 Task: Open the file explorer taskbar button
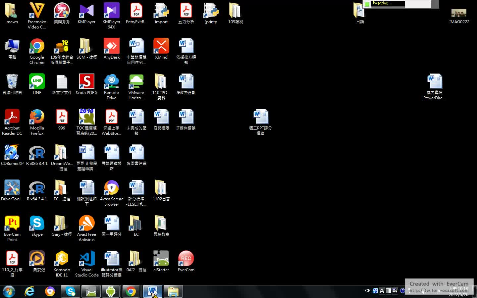(173, 291)
